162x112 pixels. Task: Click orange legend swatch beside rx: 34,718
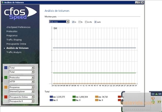97,97
